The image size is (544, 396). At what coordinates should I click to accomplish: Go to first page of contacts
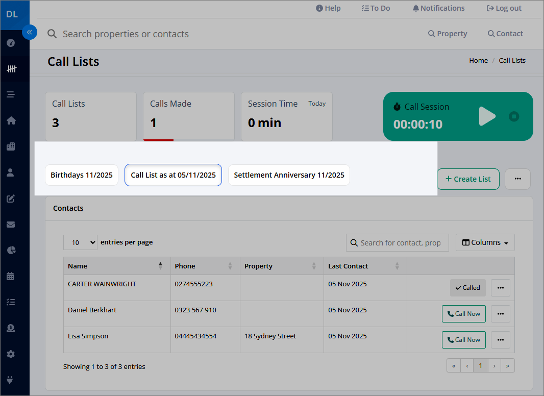click(454, 366)
